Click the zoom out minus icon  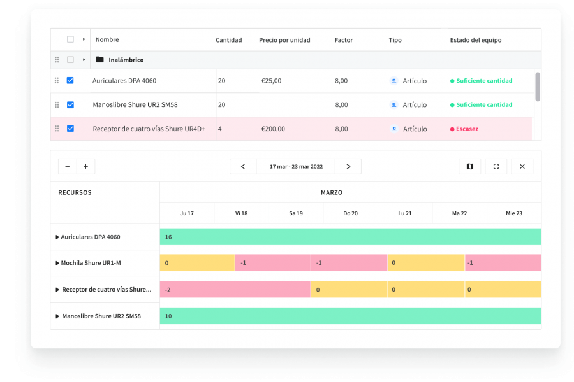67,166
